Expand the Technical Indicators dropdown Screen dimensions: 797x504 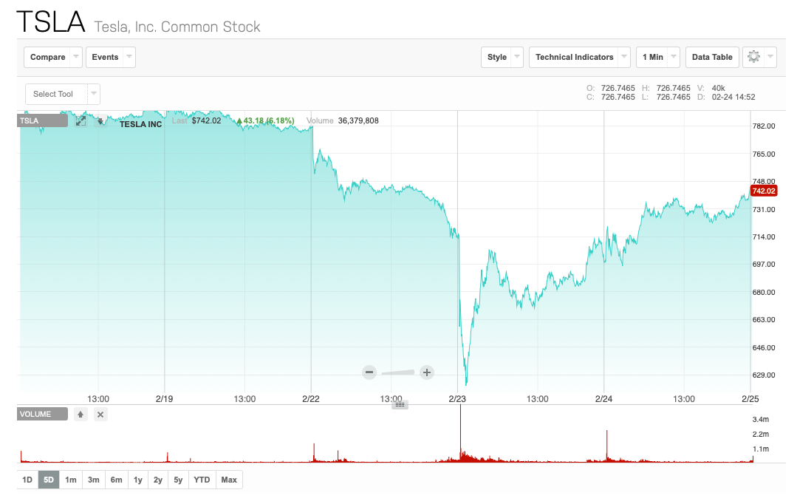pos(579,57)
